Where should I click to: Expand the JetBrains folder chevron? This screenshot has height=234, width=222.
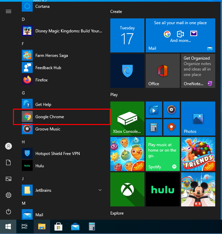(x=100, y=190)
